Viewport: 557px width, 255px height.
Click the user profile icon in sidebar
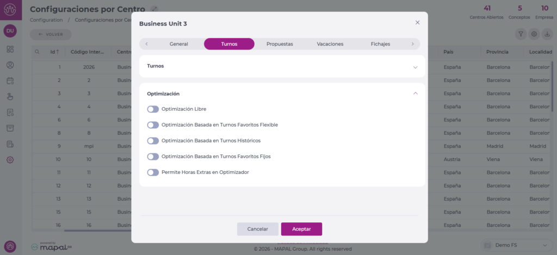click(x=10, y=65)
